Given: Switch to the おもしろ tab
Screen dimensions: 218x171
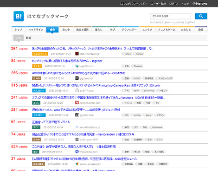Looking at the screenshot, I should point(186,30).
